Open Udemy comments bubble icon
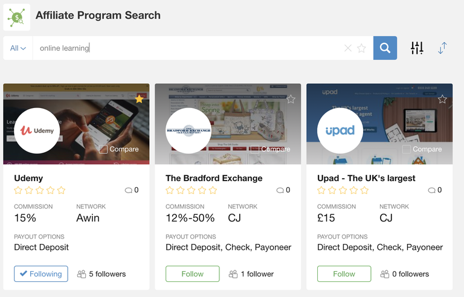This screenshot has height=297, width=464. tap(129, 190)
